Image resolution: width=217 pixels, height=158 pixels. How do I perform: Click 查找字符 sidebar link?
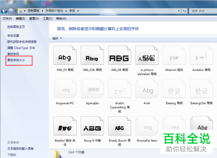13,54
